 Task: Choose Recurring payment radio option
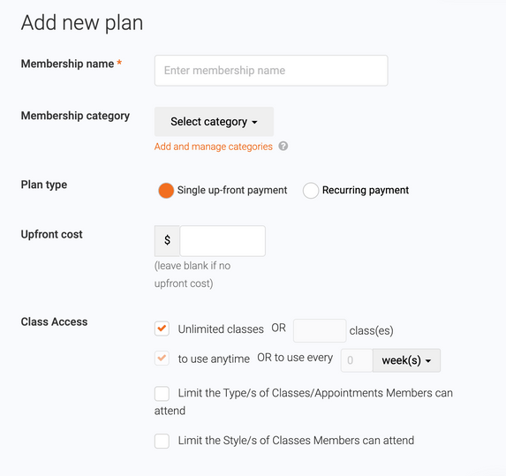tap(311, 191)
